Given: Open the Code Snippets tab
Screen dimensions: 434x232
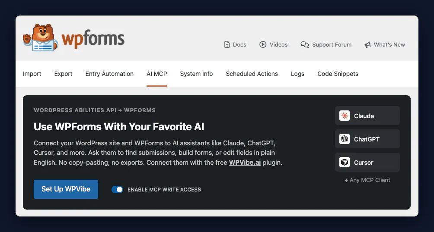Looking at the screenshot, I should [338, 74].
